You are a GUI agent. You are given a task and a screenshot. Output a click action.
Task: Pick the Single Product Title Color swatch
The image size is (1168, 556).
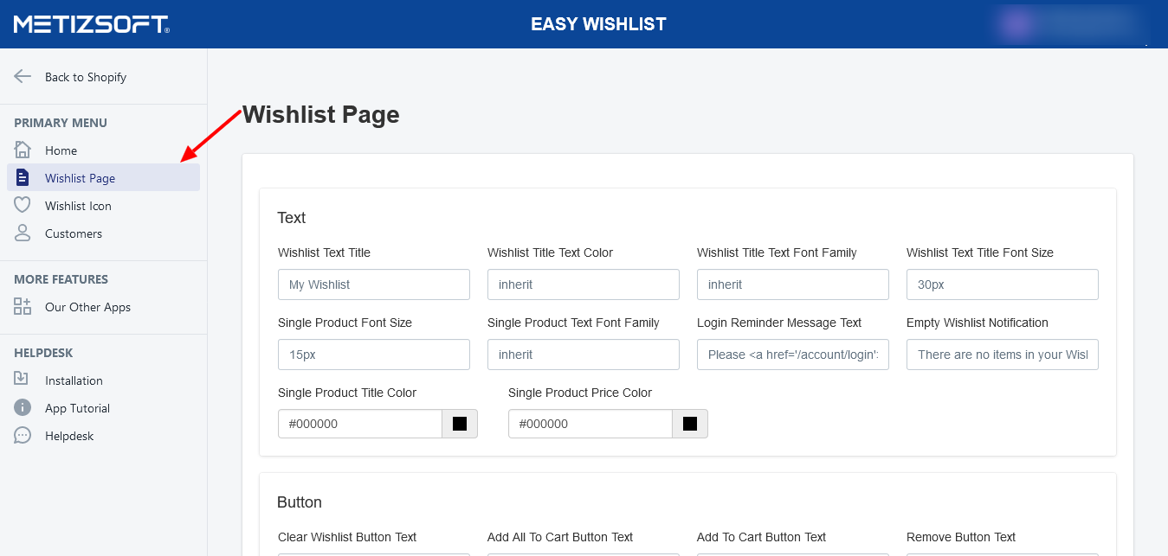(460, 424)
